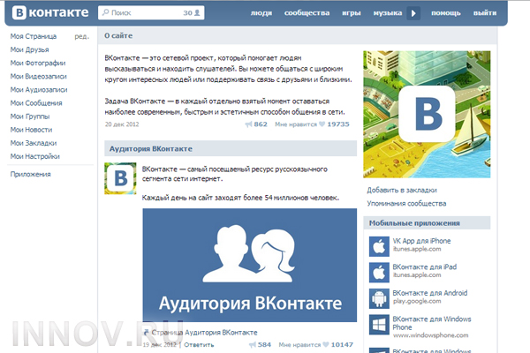
Task: Open Мои Сообщения in left sidebar
Action: click(x=36, y=102)
